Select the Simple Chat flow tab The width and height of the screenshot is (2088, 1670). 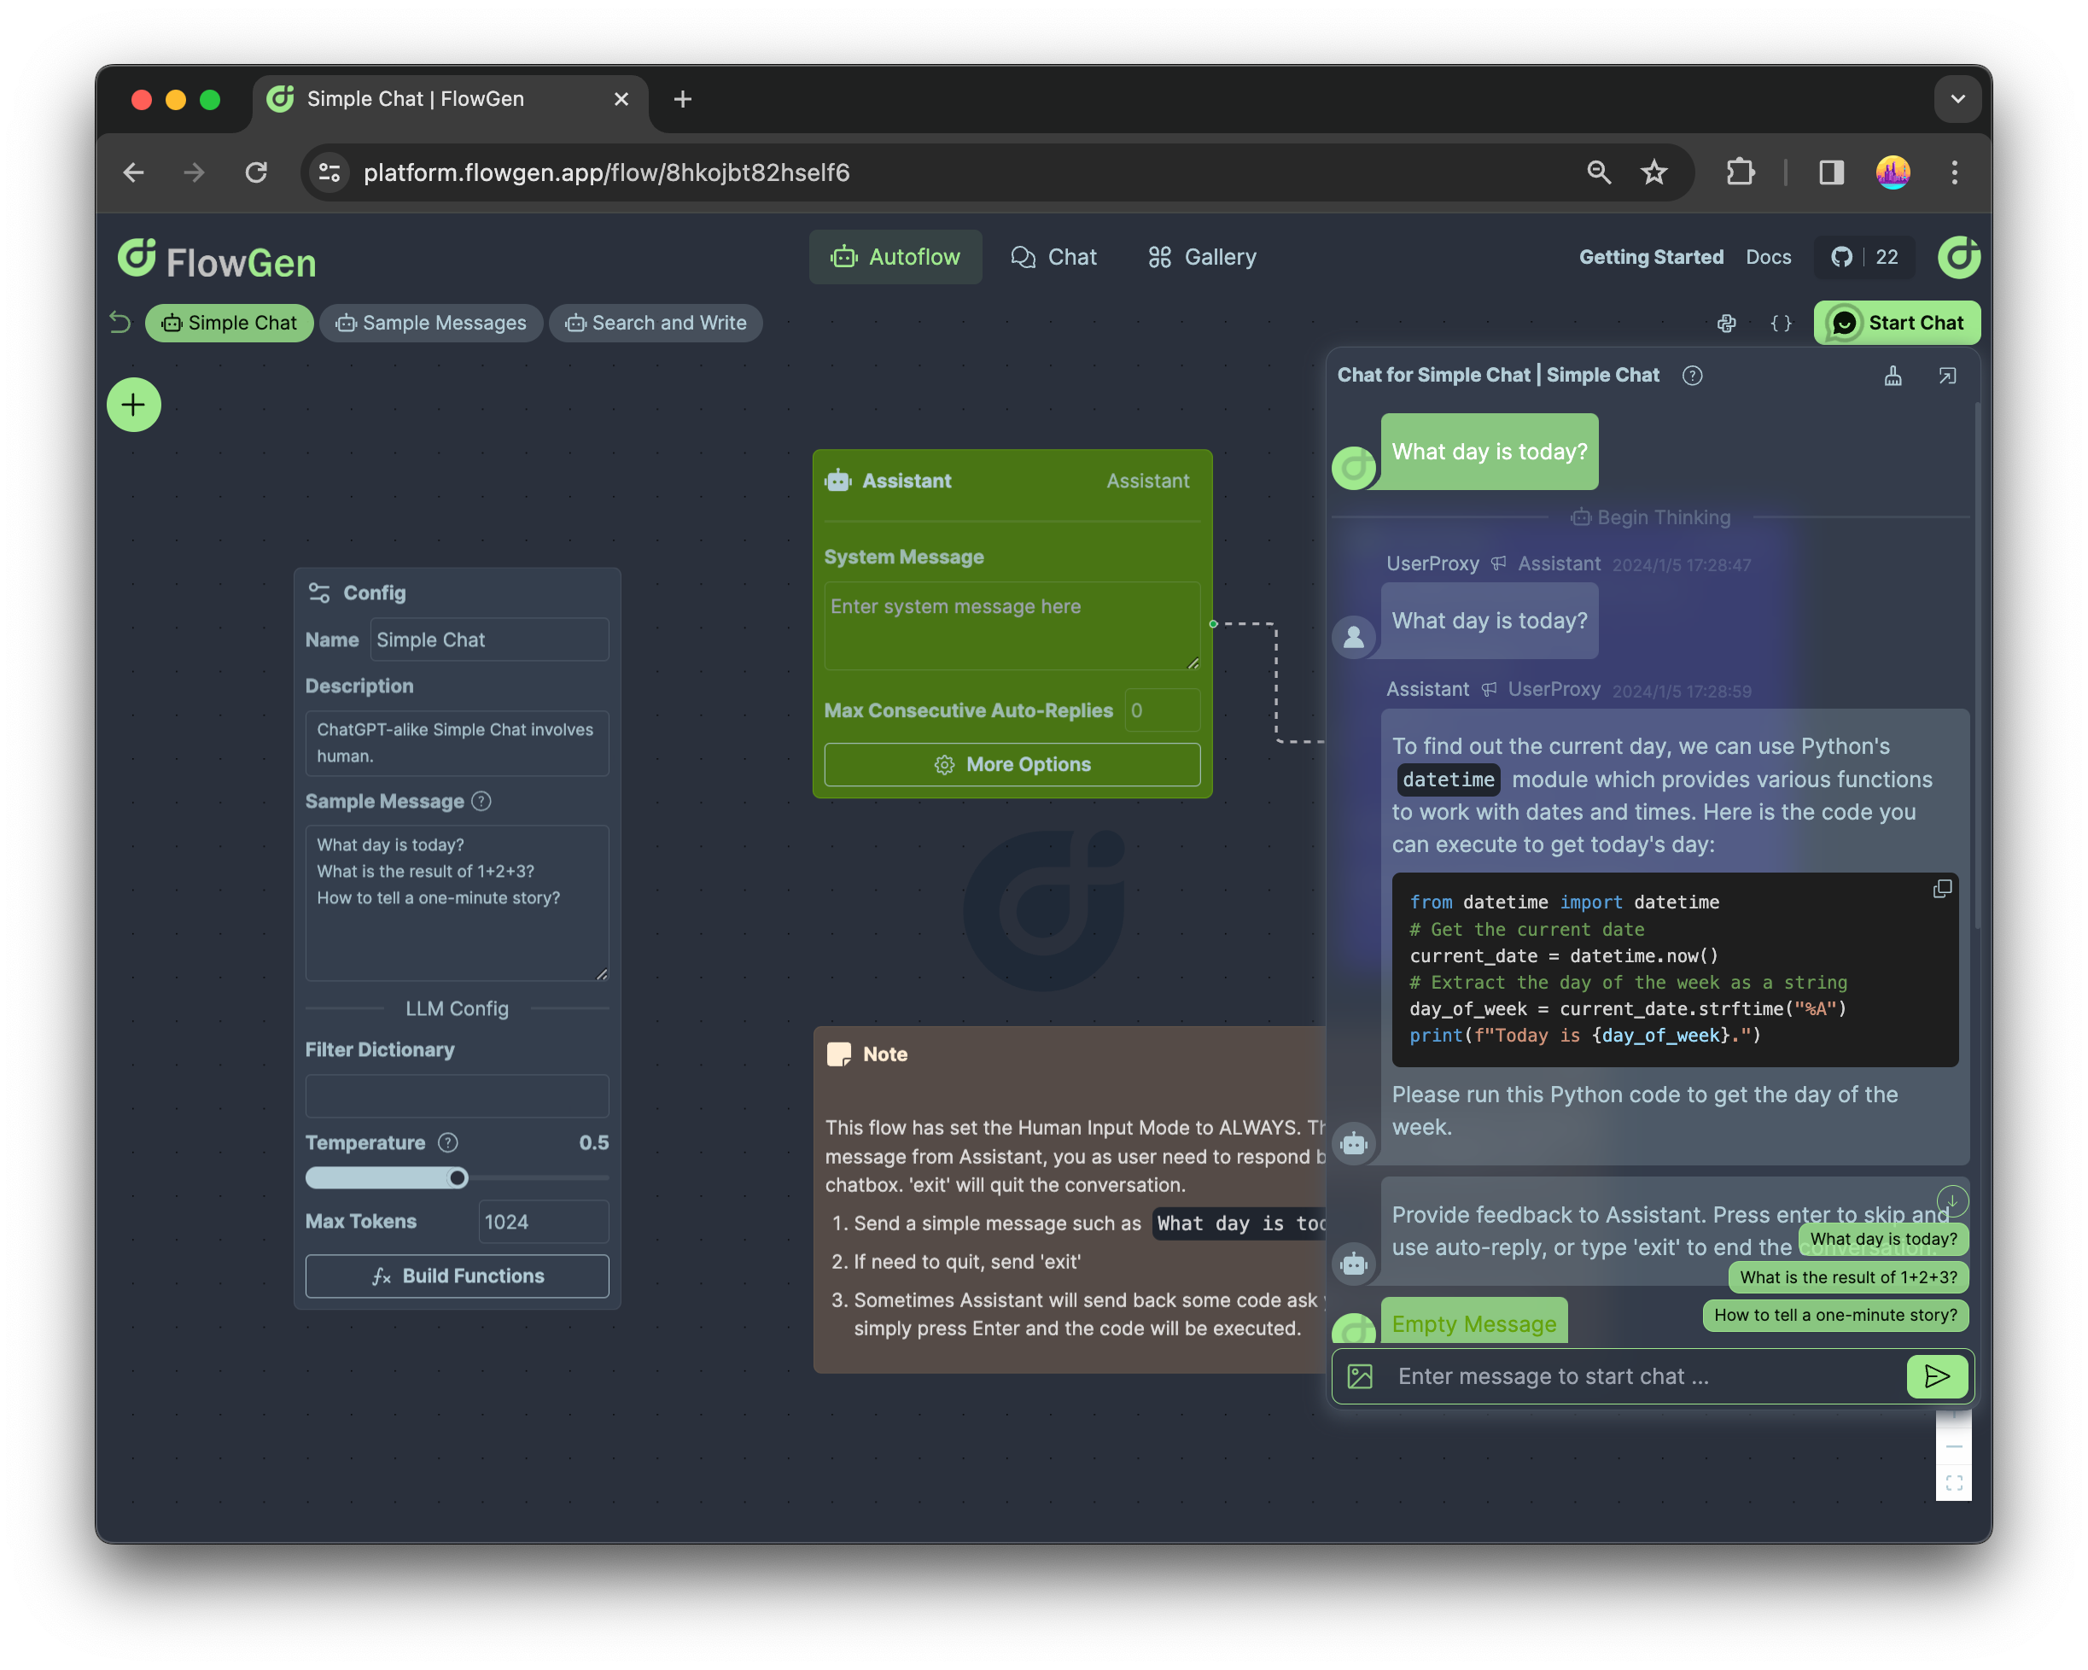pyautogui.click(x=230, y=323)
